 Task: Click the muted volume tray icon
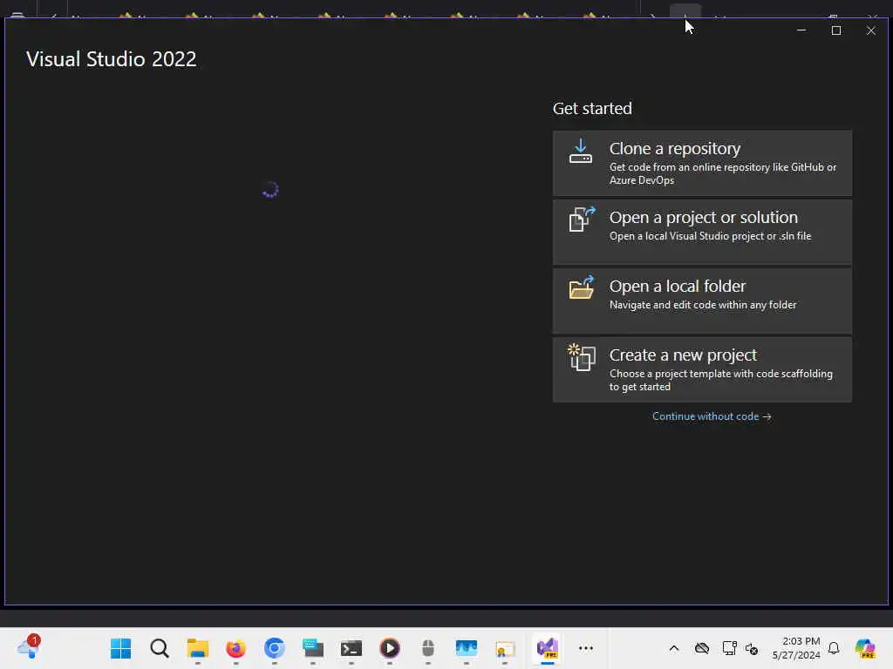click(x=752, y=648)
